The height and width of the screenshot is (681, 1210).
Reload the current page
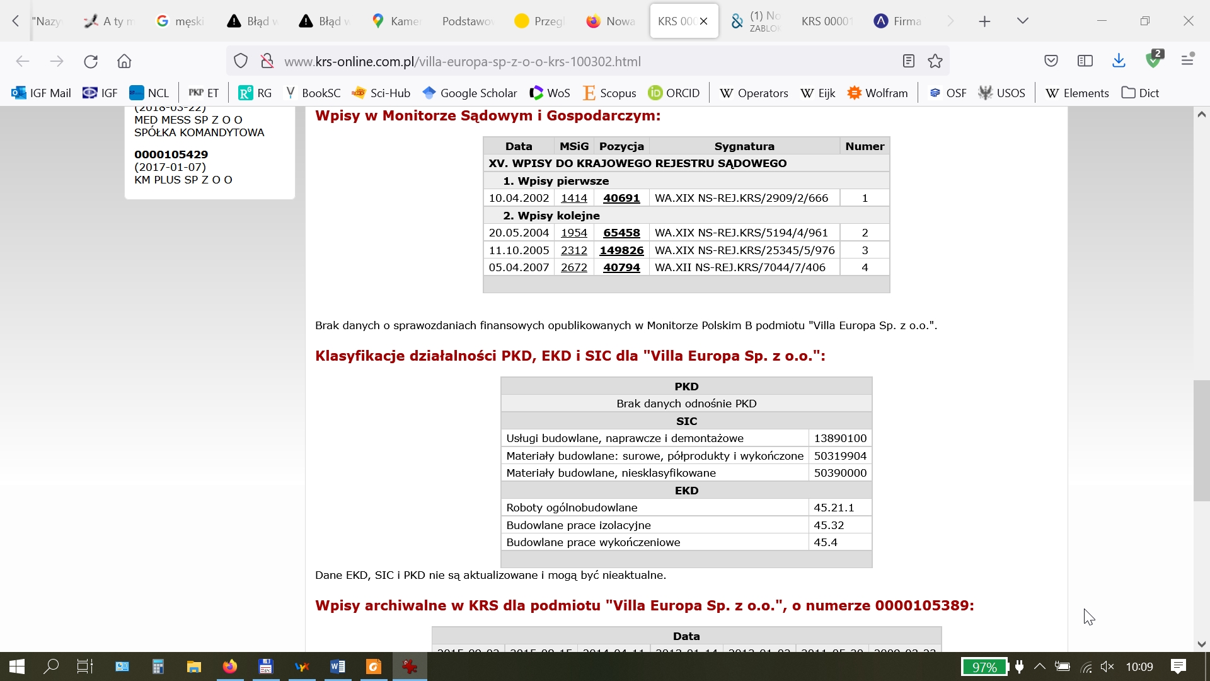(x=91, y=61)
